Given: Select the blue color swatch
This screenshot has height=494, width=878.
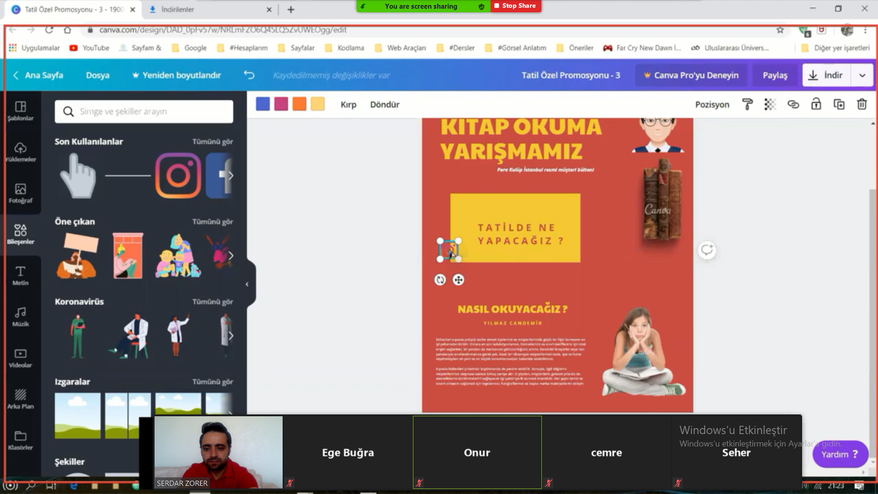Looking at the screenshot, I should [262, 104].
